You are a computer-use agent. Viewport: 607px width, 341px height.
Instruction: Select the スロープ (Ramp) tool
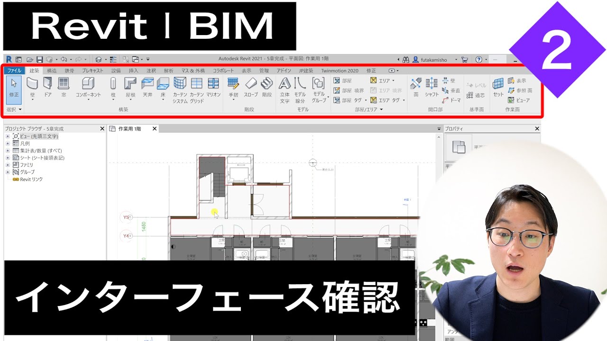(251, 88)
